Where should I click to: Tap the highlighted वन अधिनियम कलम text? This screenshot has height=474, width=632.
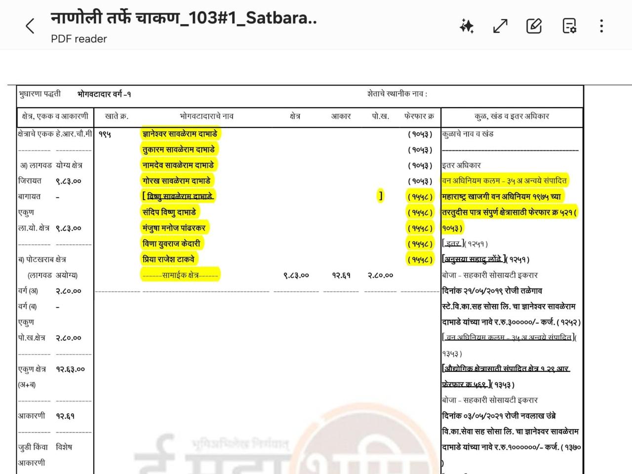point(504,181)
